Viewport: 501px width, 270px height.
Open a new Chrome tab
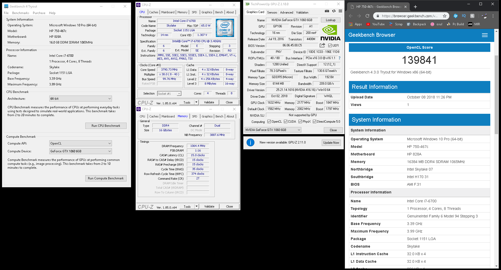click(415, 7)
